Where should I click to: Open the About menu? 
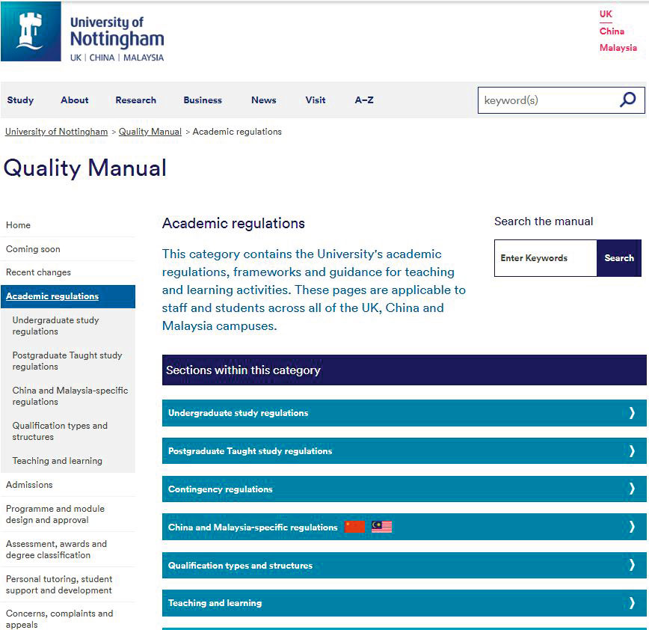point(75,100)
